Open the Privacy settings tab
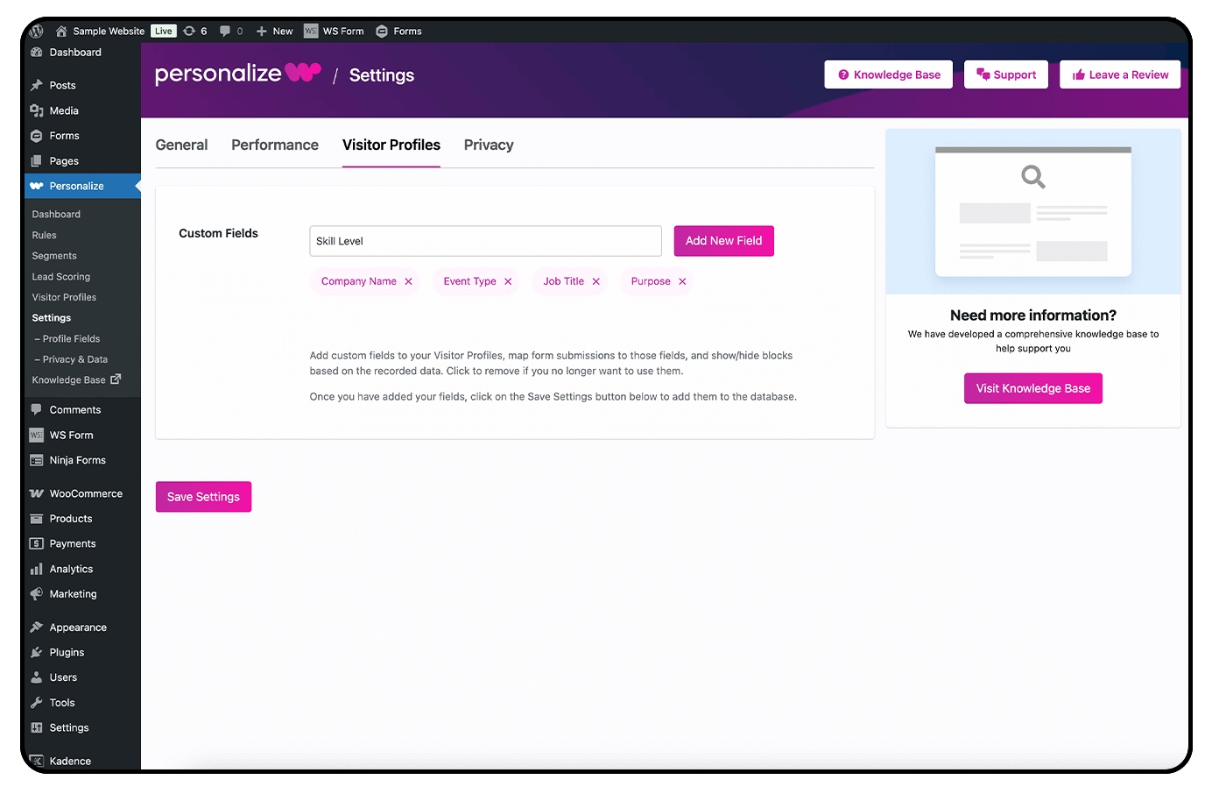 (x=488, y=145)
